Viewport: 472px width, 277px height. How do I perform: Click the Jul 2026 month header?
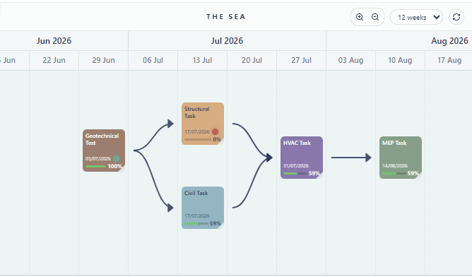tap(227, 41)
